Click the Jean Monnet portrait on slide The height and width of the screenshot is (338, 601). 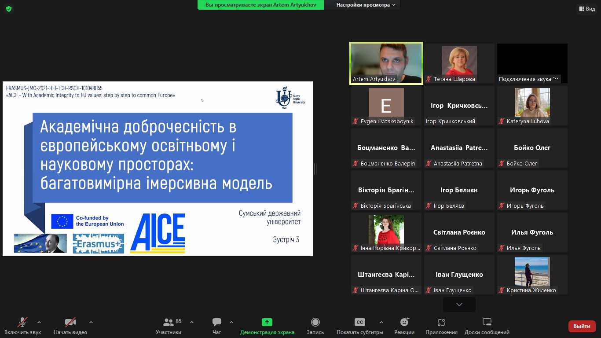point(40,243)
